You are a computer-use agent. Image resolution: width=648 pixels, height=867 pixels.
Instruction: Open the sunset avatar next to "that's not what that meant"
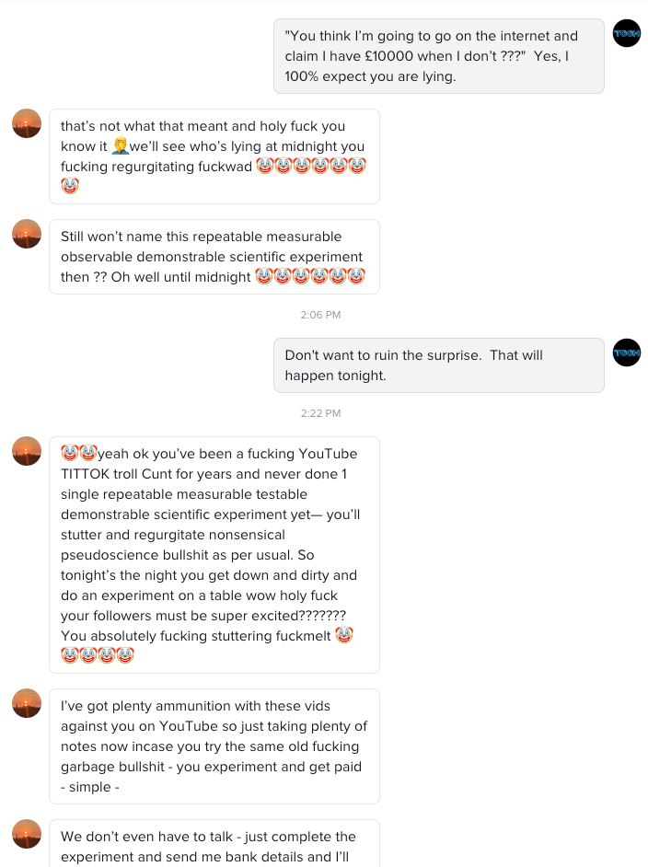(27, 123)
